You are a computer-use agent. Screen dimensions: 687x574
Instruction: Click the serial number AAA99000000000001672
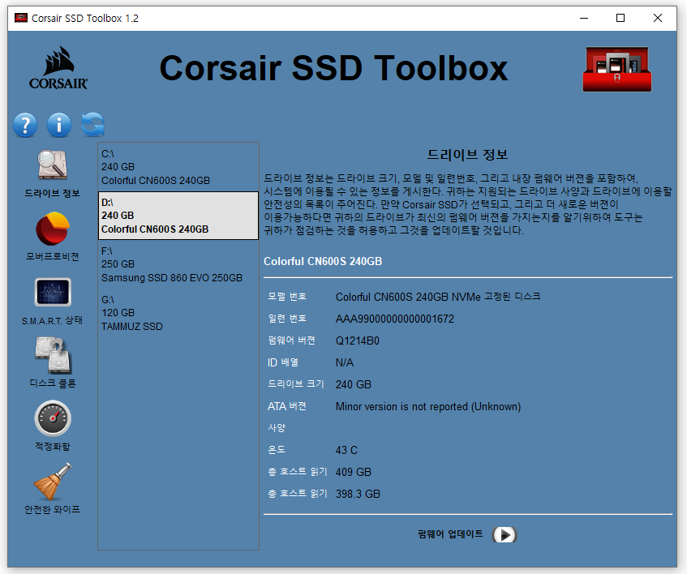(395, 319)
